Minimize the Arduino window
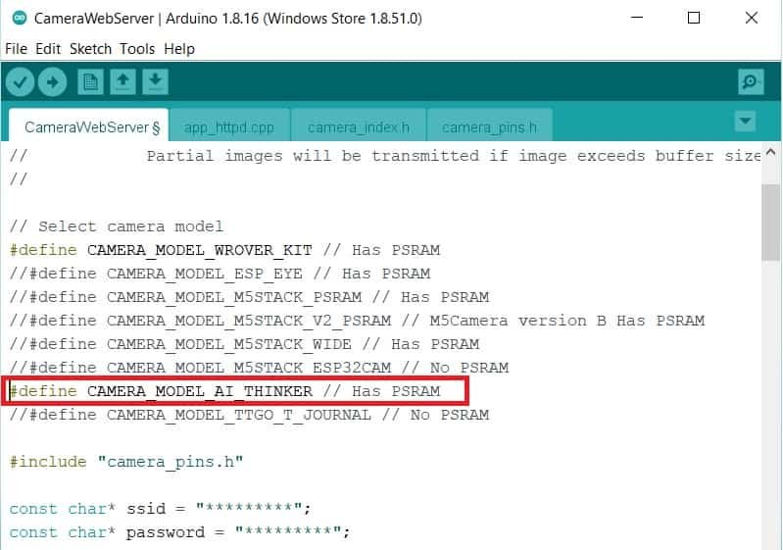 tap(637, 18)
